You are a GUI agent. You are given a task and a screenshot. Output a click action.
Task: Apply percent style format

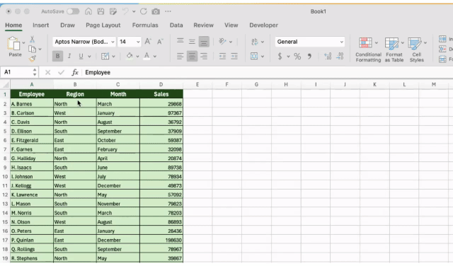(x=297, y=56)
